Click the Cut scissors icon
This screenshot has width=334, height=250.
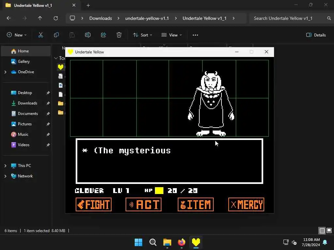tap(41, 35)
